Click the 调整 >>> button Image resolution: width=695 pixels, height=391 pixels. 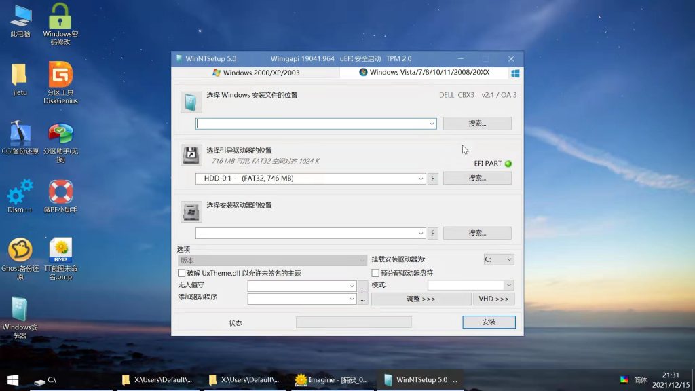421,299
